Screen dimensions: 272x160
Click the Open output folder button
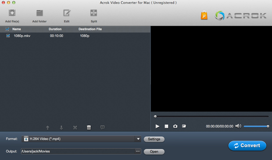[x=154, y=152]
